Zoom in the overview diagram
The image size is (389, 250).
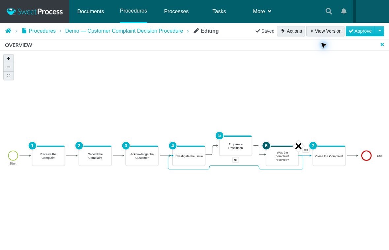click(x=9, y=58)
